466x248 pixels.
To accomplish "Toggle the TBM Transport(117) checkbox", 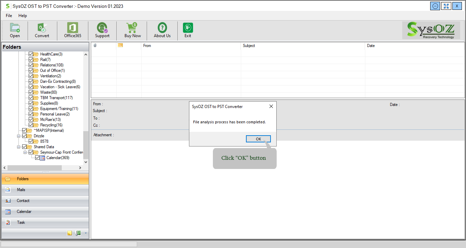I will (31, 98).
